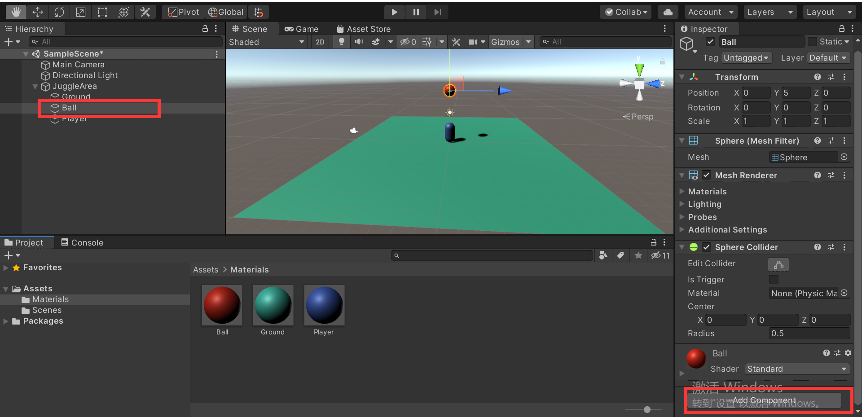Select the Rotate tool
Viewport: 862px width, 417px height.
point(59,12)
